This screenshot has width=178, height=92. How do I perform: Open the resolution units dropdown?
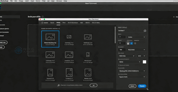pyautogui.click(x=137, y=50)
